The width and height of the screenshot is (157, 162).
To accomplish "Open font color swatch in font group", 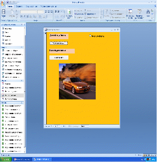I will 31,16.
